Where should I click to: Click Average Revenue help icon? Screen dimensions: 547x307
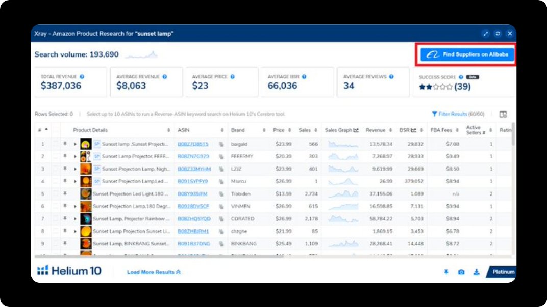[x=165, y=76]
